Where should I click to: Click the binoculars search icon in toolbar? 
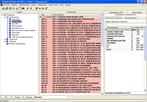[23, 9]
